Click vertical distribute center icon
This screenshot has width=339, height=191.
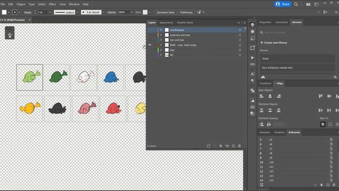[x=270, y=110]
